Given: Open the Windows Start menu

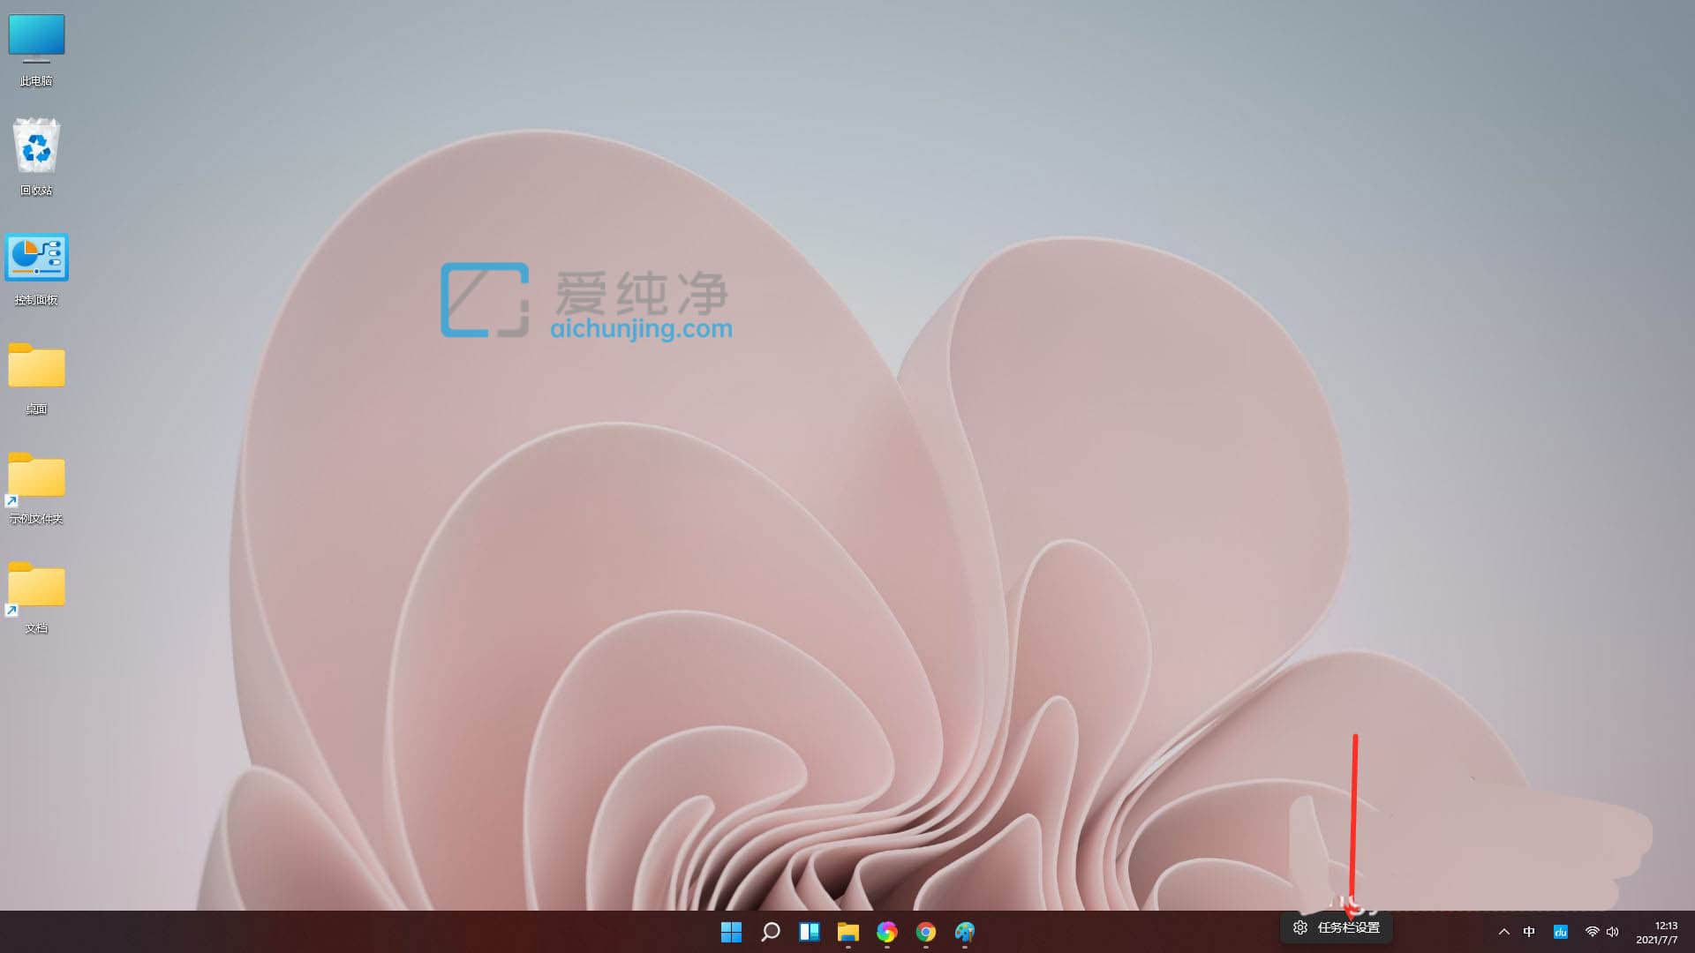Looking at the screenshot, I should [731, 932].
